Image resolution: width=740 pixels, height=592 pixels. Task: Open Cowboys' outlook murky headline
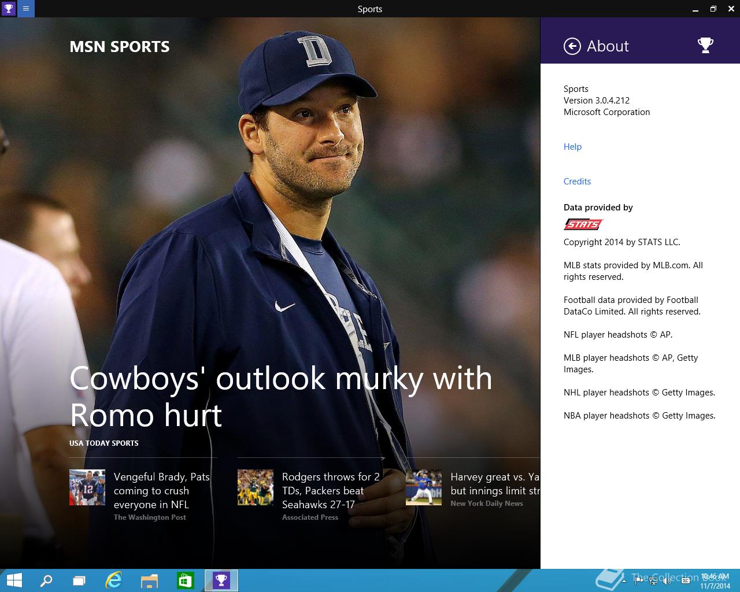281,397
